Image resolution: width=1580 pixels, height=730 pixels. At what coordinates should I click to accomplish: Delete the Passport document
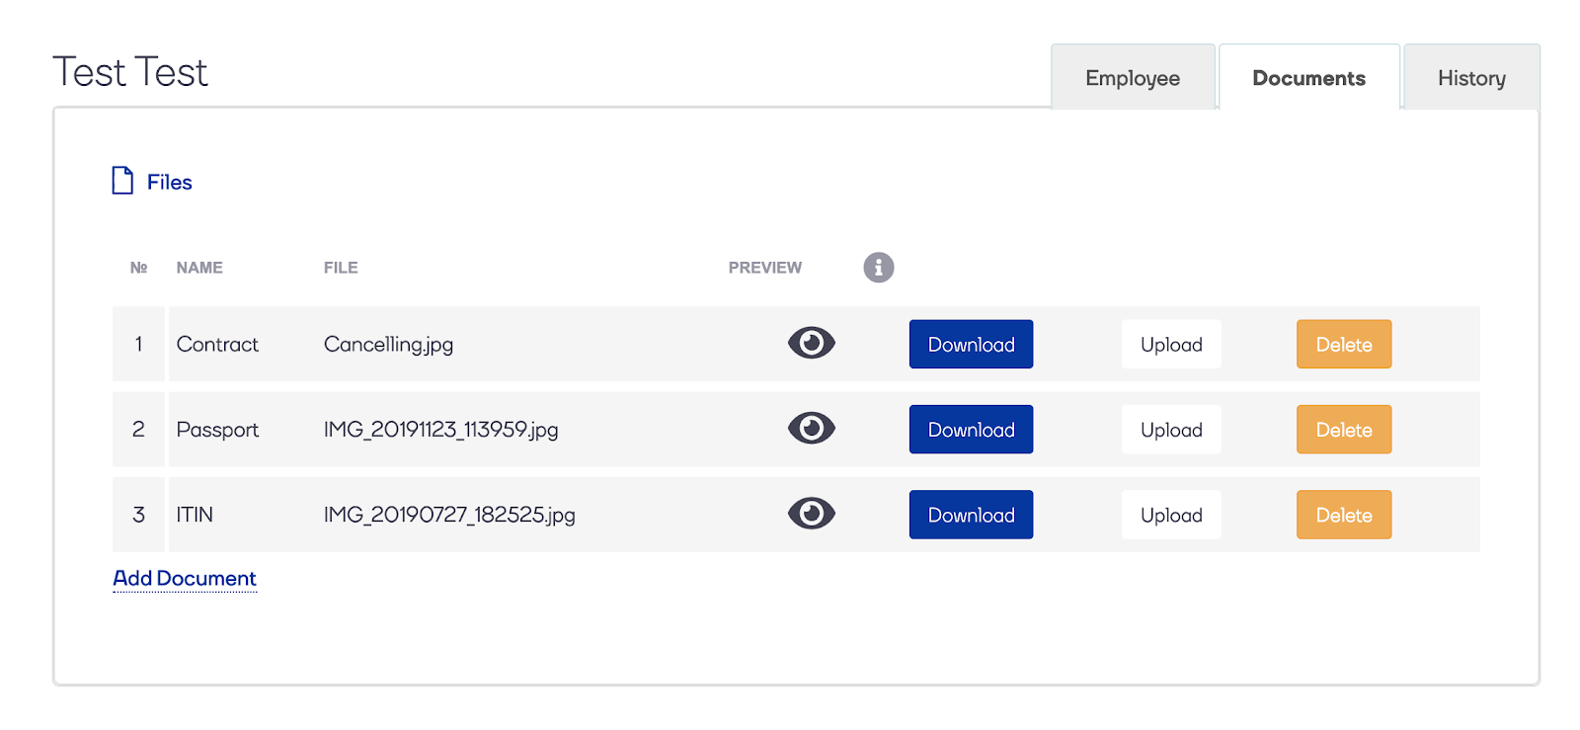point(1343,430)
